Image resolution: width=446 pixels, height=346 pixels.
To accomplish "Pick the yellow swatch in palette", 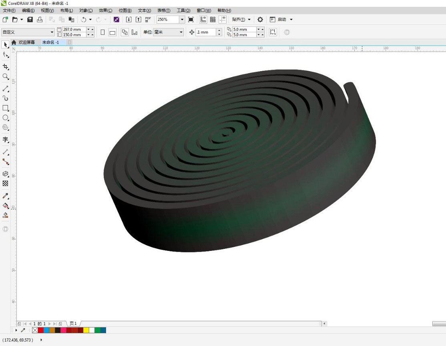I will (x=86, y=330).
